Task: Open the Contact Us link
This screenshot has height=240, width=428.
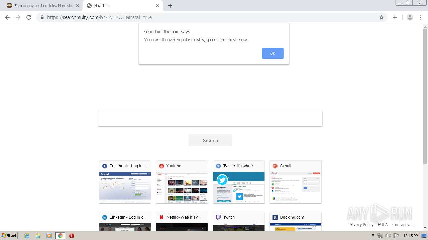Action: [x=402, y=225]
